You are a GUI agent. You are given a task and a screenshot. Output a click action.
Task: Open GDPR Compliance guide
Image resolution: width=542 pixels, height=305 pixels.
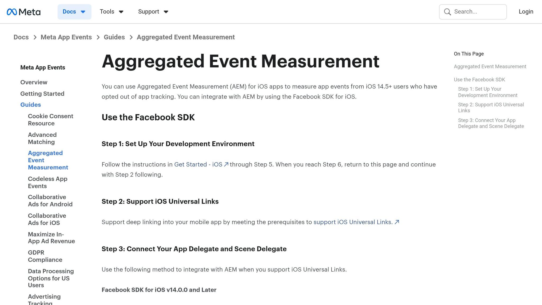(x=45, y=256)
